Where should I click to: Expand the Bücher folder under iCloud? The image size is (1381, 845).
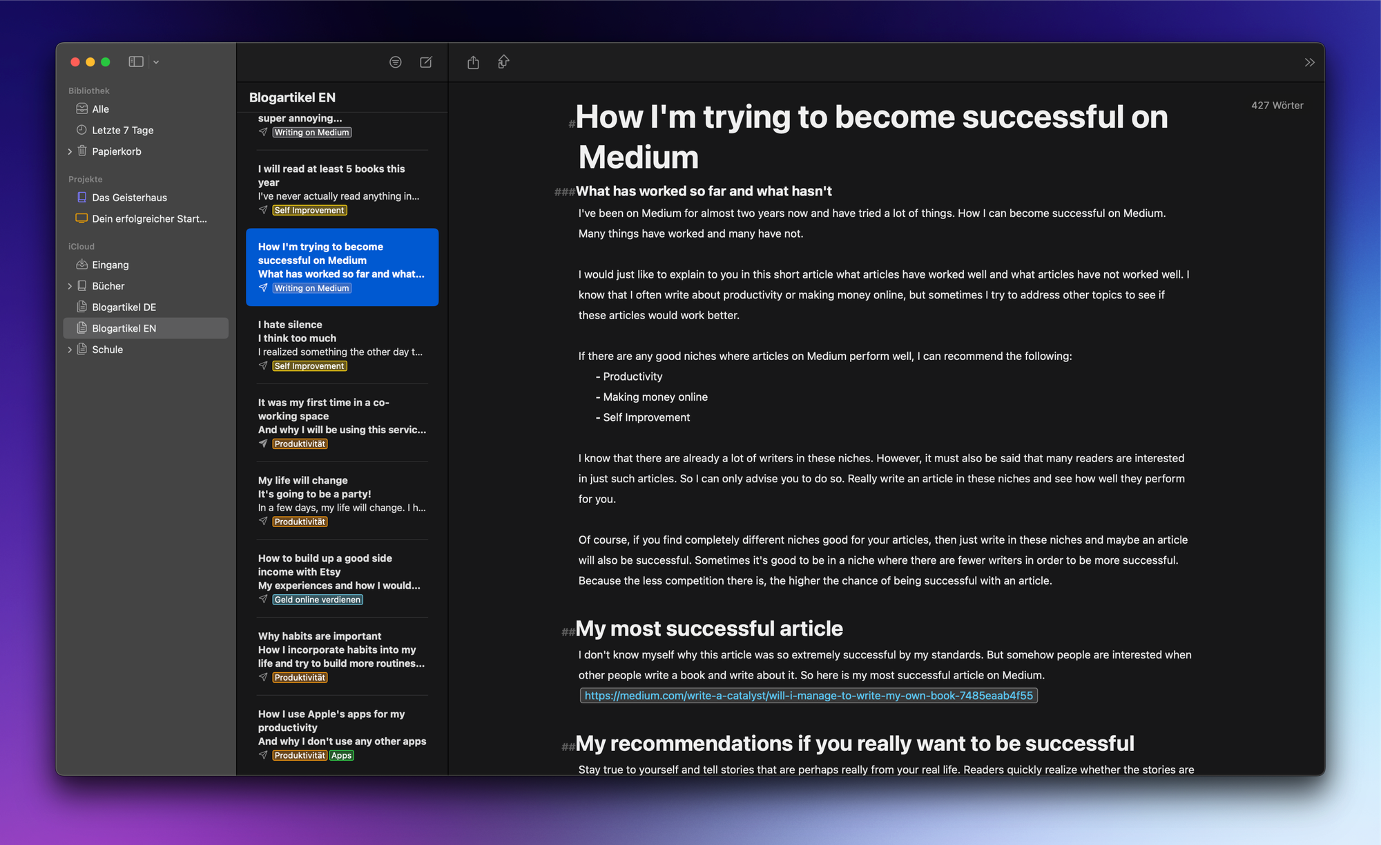tap(70, 286)
